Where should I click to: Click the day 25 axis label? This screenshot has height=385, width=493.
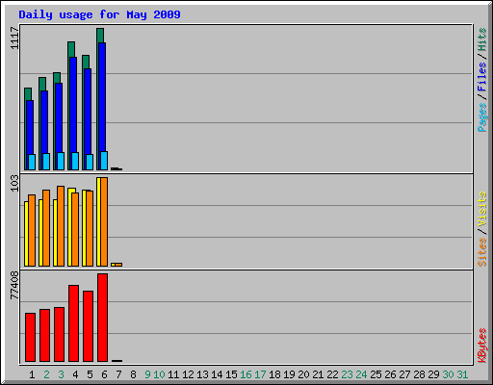376,374
